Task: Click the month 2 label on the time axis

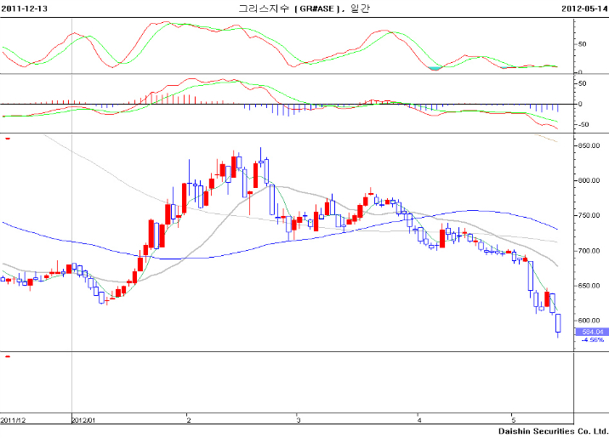Action: pos(188,420)
